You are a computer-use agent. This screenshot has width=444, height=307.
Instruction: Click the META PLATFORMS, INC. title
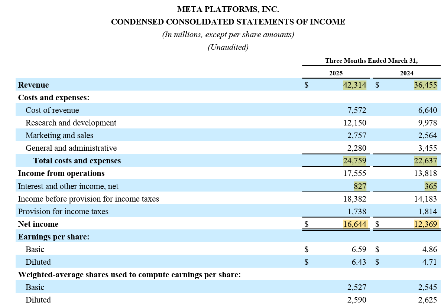(228, 9)
